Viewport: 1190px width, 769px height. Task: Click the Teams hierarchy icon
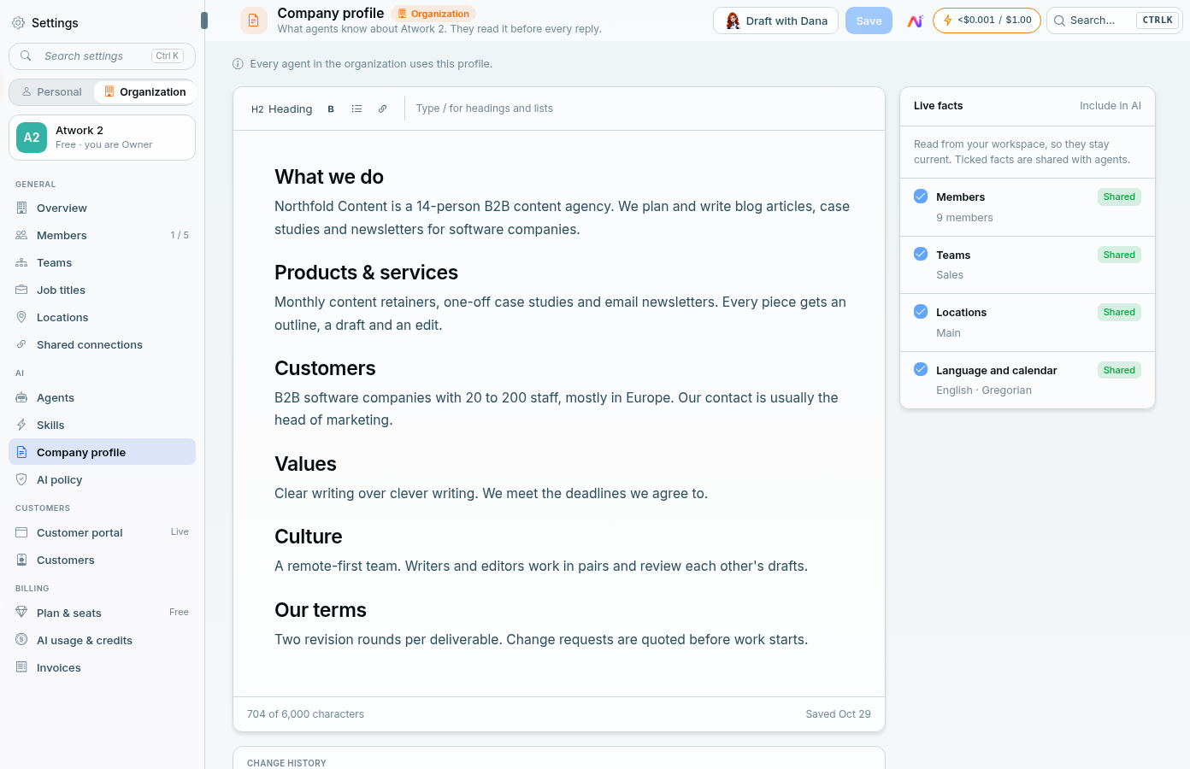pos(21,262)
